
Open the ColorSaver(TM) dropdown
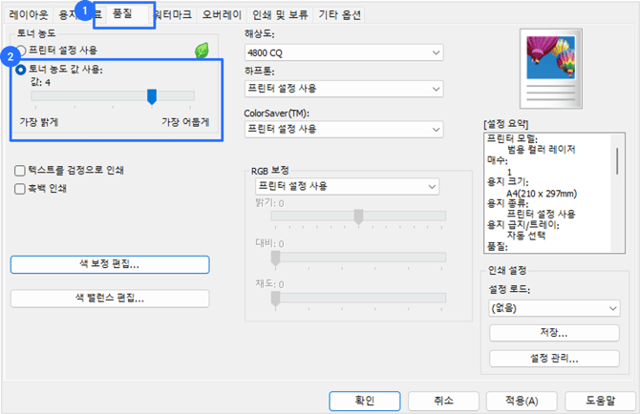point(344,129)
